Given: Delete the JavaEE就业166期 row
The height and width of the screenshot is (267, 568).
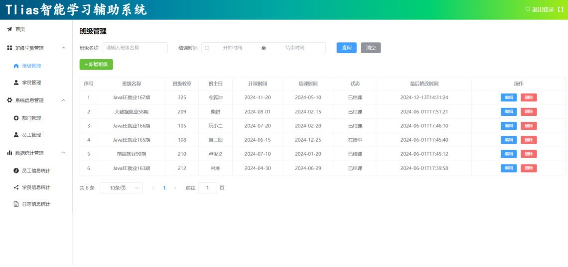Looking at the screenshot, I should coord(529,126).
